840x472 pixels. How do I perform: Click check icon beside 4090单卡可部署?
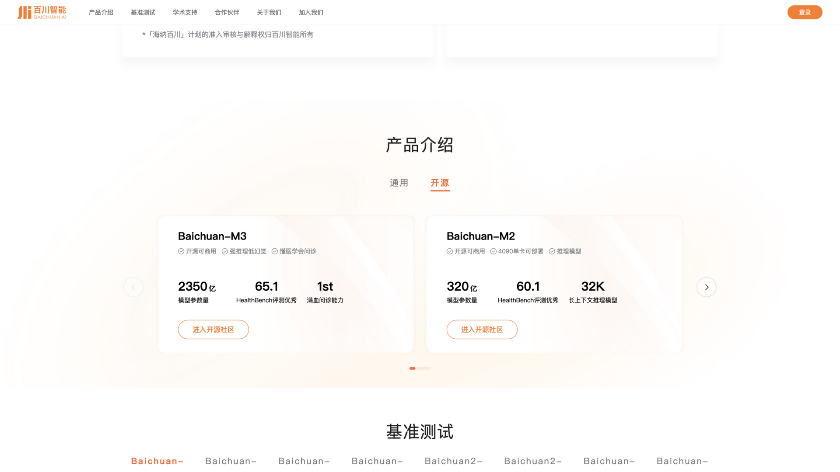tap(493, 251)
